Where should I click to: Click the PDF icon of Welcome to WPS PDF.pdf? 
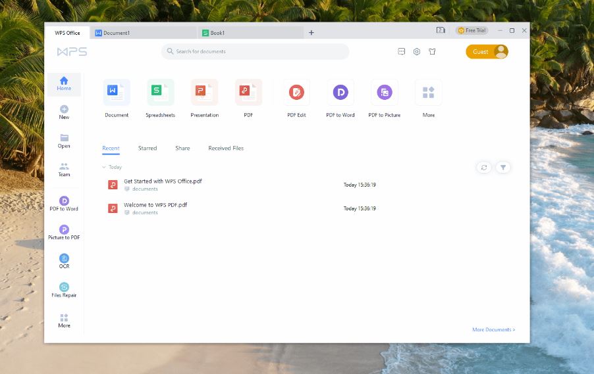pyautogui.click(x=113, y=208)
